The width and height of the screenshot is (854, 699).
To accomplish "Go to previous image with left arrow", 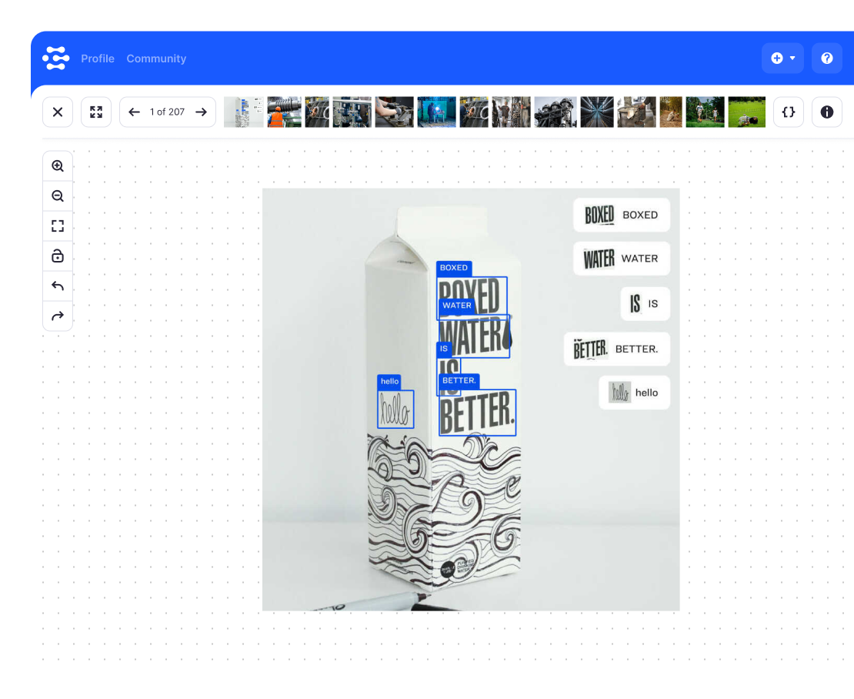I will click(x=134, y=112).
